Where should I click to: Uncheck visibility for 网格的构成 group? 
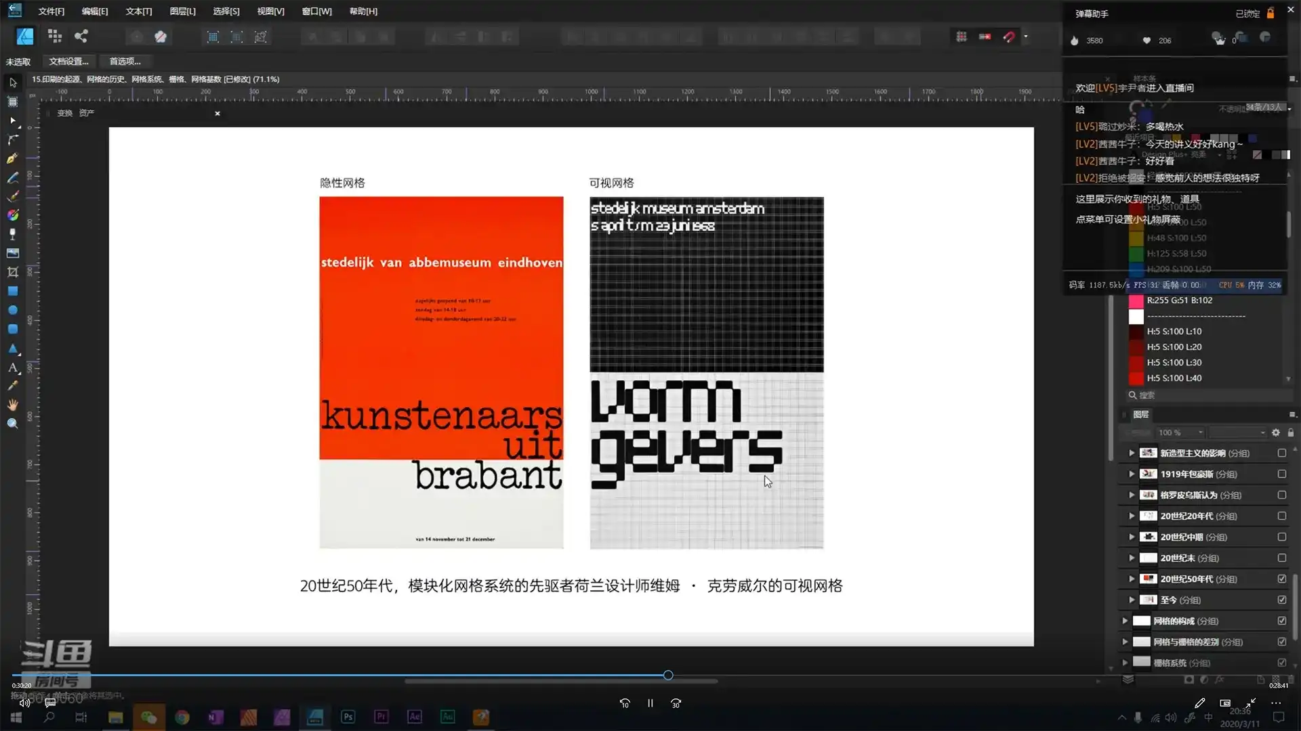[1281, 621]
